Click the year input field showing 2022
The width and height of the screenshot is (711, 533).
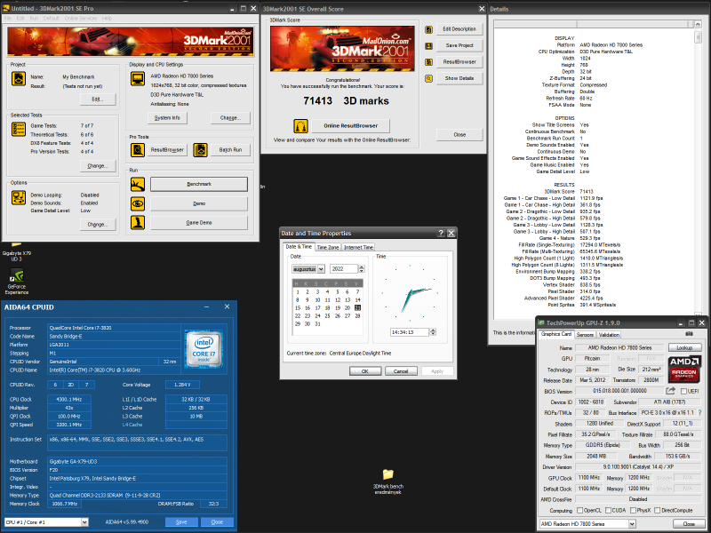[x=344, y=269]
